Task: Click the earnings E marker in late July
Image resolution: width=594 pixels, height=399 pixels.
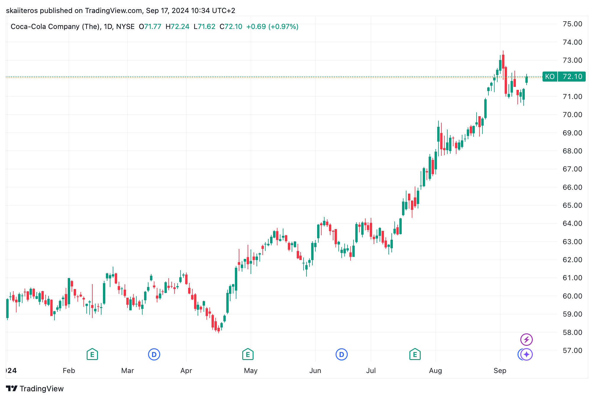Action: [x=415, y=354]
